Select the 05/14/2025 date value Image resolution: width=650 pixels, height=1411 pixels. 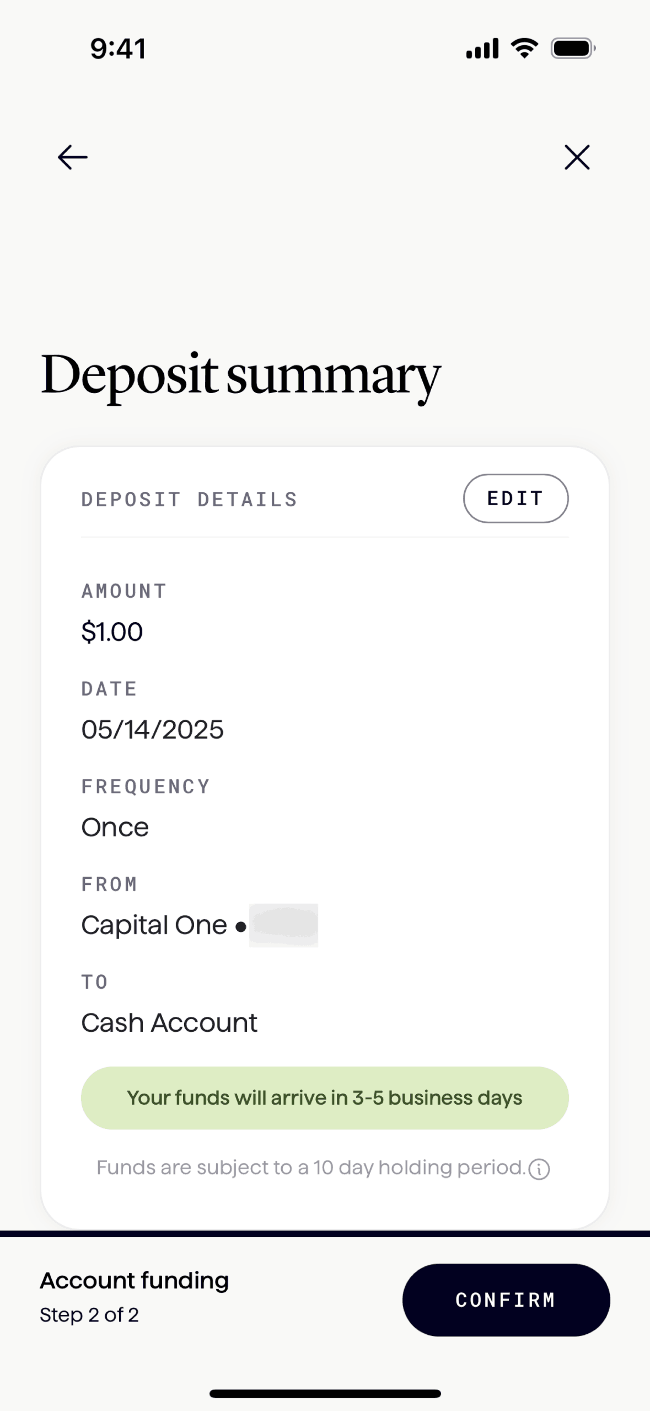pos(152,729)
